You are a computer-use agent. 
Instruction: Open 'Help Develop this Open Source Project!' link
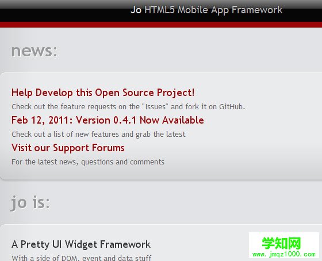(x=103, y=93)
